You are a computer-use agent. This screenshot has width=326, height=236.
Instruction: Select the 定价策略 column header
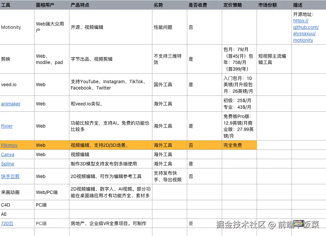[x=239, y=5]
